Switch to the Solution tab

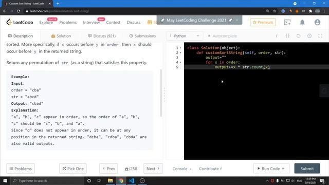pos(61,36)
